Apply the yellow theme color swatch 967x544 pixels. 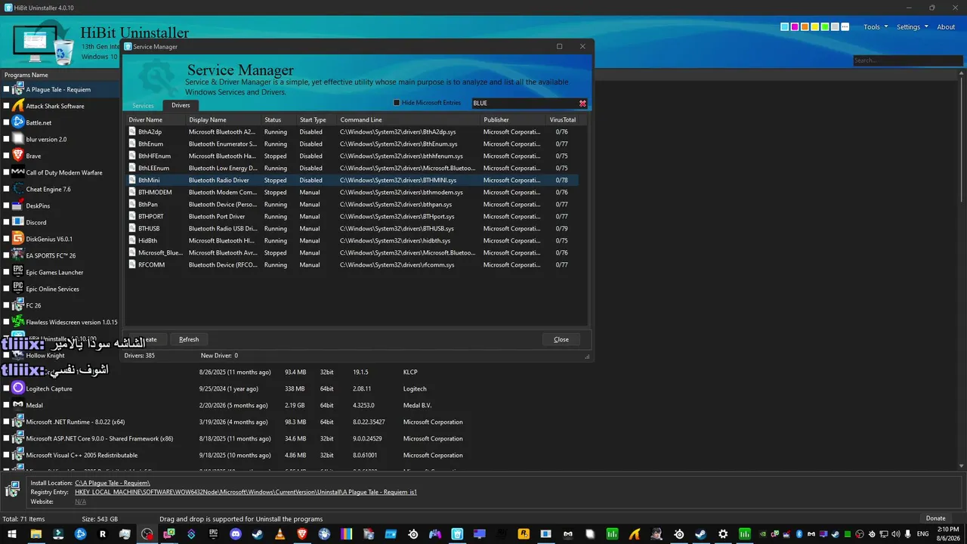tap(815, 27)
